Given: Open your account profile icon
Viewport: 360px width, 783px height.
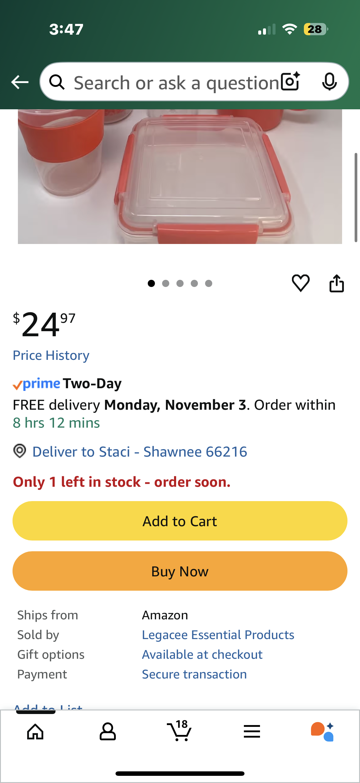Looking at the screenshot, I should coord(107,731).
